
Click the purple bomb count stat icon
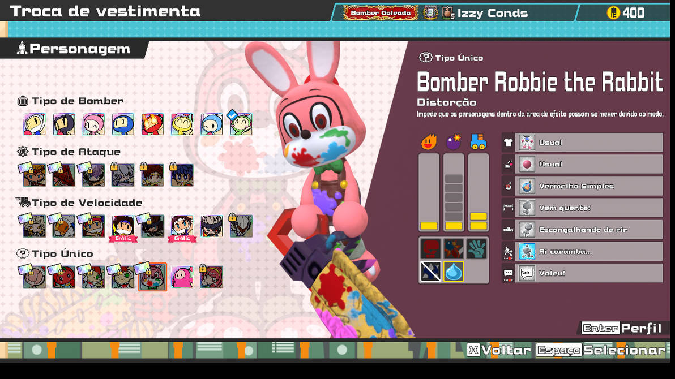point(453,141)
